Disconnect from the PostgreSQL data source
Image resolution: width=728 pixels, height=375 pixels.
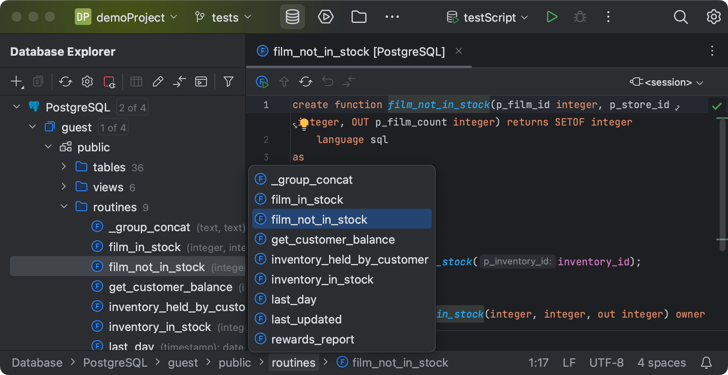[109, 81]
